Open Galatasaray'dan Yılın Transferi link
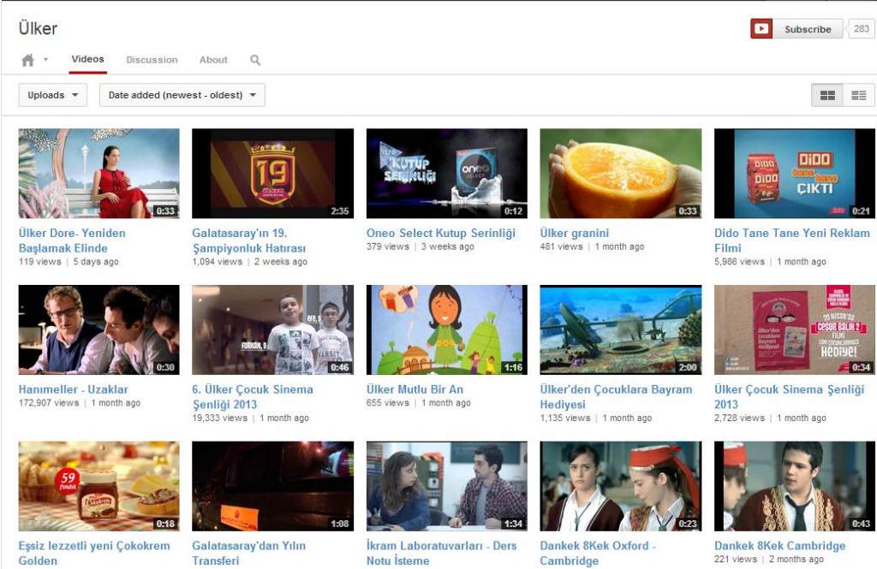 pos(249,554)
